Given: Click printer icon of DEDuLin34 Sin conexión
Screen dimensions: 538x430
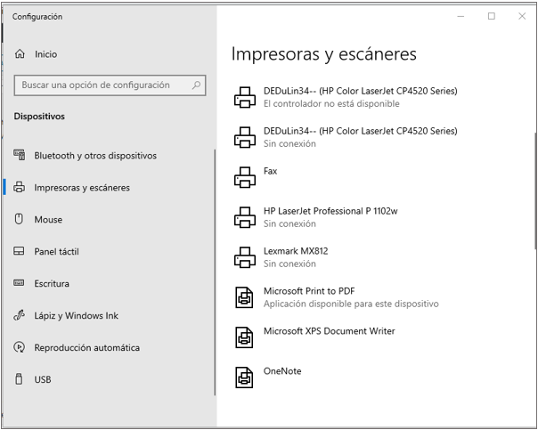Looking at the screenshot, I should [x=245, y=137].
